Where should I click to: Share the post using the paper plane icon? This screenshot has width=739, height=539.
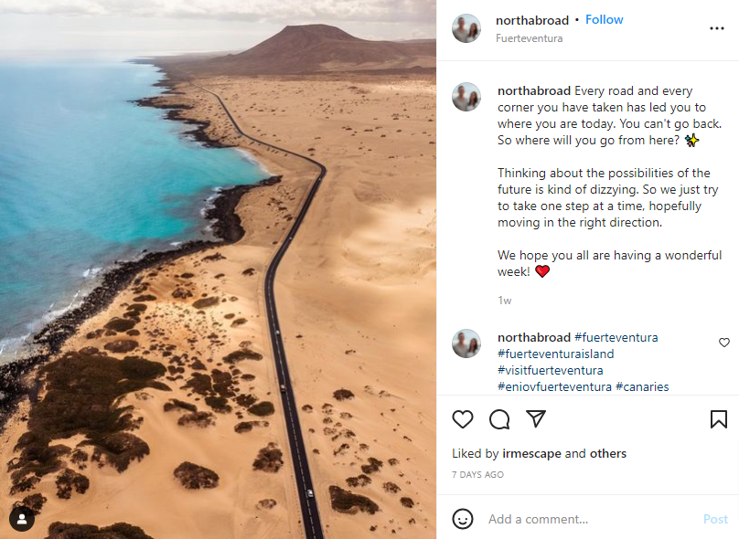[x=536, y=418]
